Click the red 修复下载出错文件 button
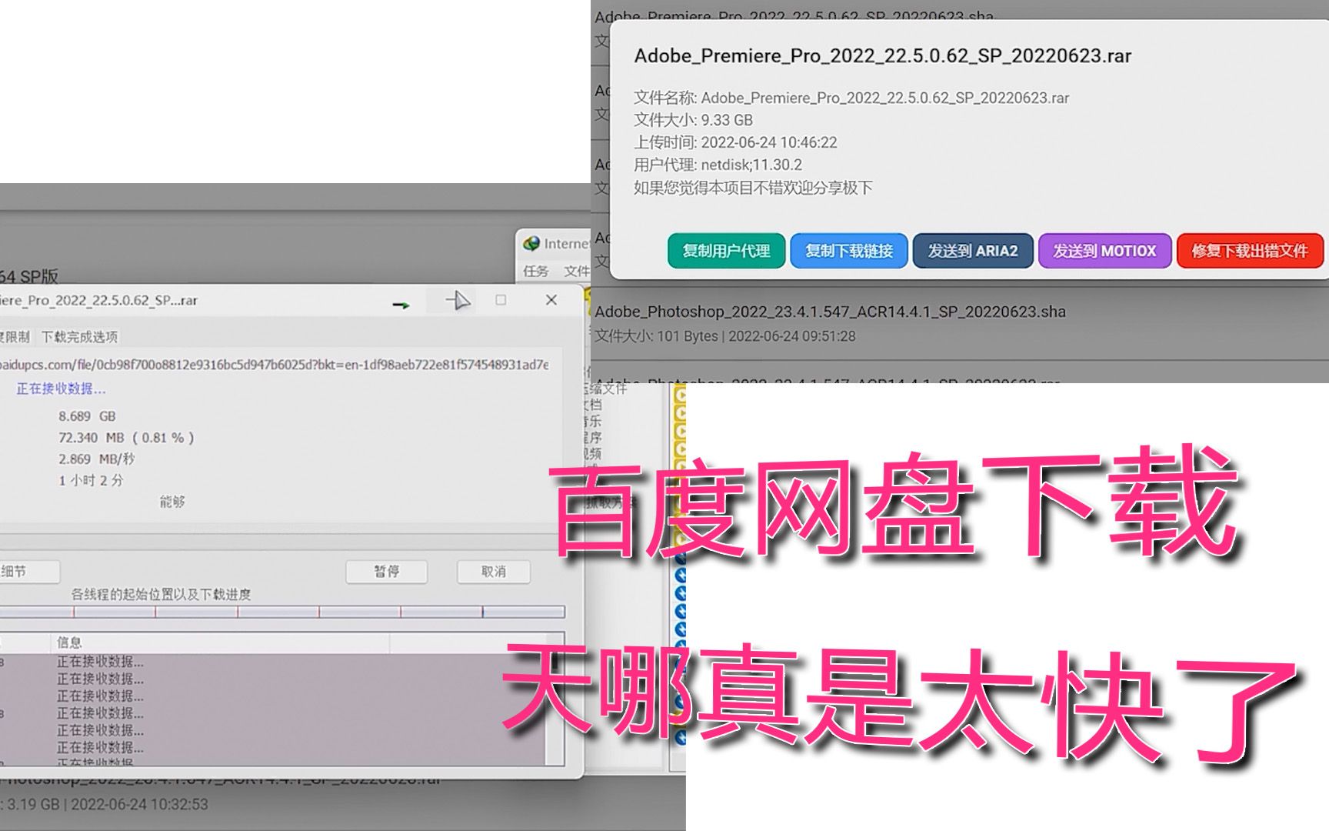This screenshot has height=831, width=1329. pyautogui.click(x=1250, y=251)
